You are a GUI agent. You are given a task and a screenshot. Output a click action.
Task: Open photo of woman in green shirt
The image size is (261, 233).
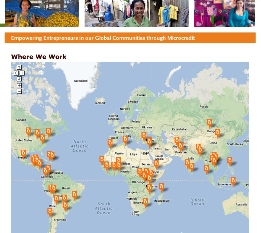coord(136,14)
